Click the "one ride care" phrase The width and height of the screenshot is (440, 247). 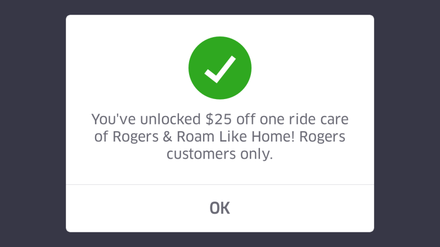coord(304,119)
